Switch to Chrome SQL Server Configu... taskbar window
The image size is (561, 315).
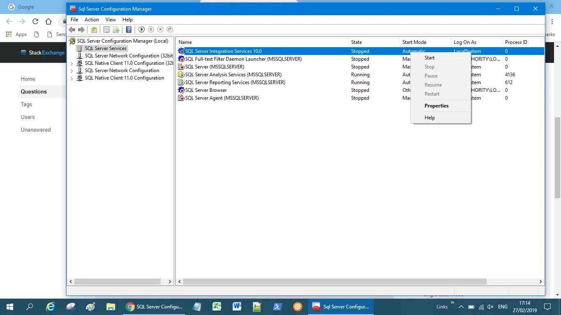click(154, 306)
